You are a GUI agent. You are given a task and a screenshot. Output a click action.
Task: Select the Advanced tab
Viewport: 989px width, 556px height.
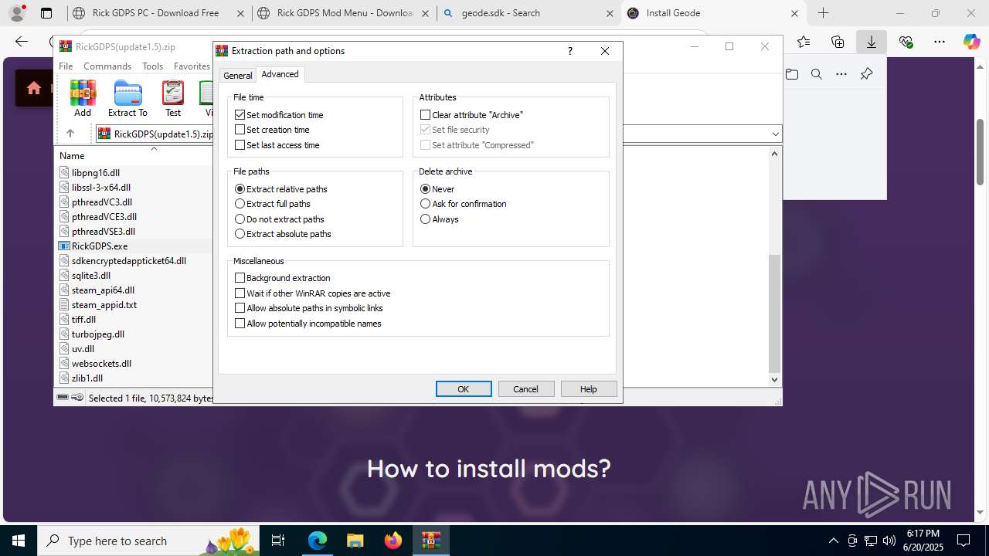coord(280,74)
